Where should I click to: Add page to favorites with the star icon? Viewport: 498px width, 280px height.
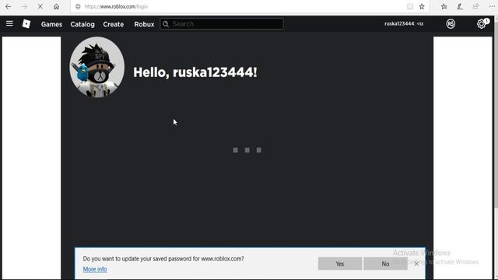pos(422,6)
